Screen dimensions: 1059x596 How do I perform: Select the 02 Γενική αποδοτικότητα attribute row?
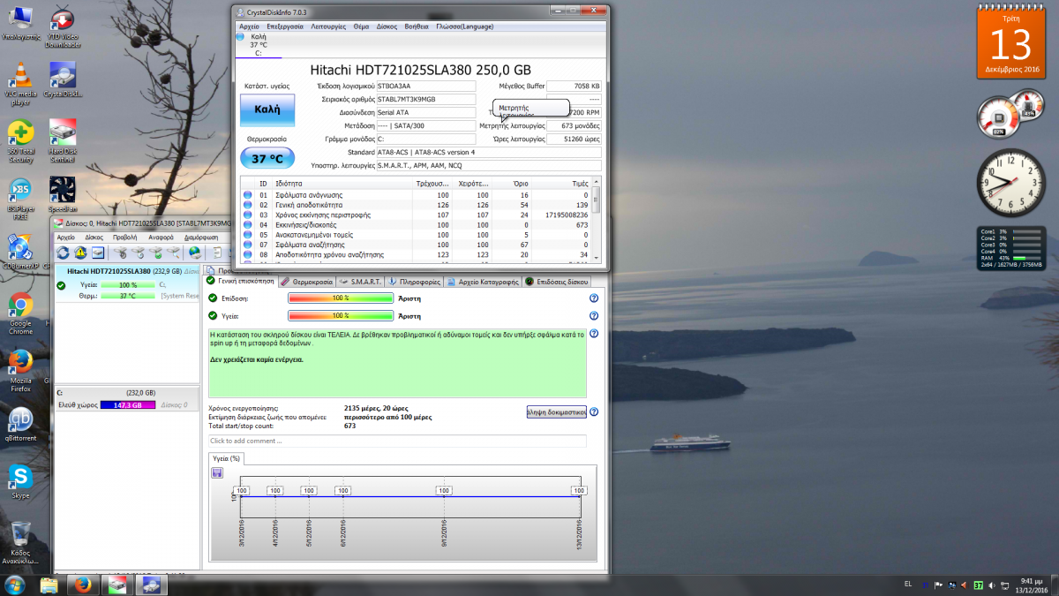tap(417, 205)
